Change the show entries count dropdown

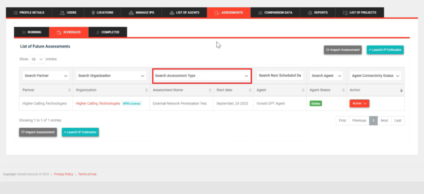[37, 59]
